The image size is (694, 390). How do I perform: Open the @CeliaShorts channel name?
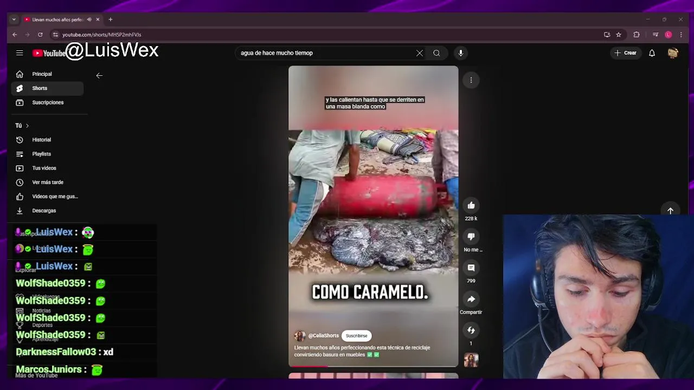323,336
